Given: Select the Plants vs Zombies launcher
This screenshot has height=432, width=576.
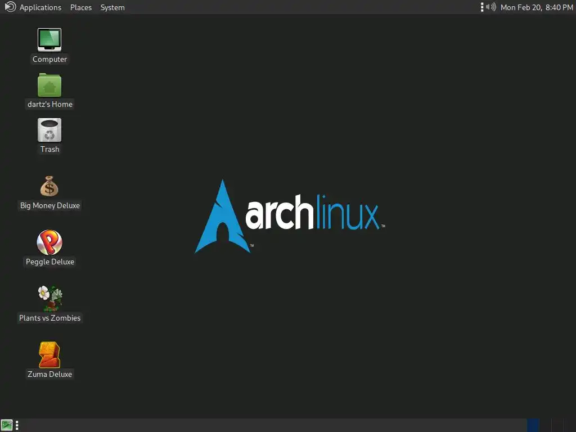Looking at the screenshot, I should pos(50,298).
